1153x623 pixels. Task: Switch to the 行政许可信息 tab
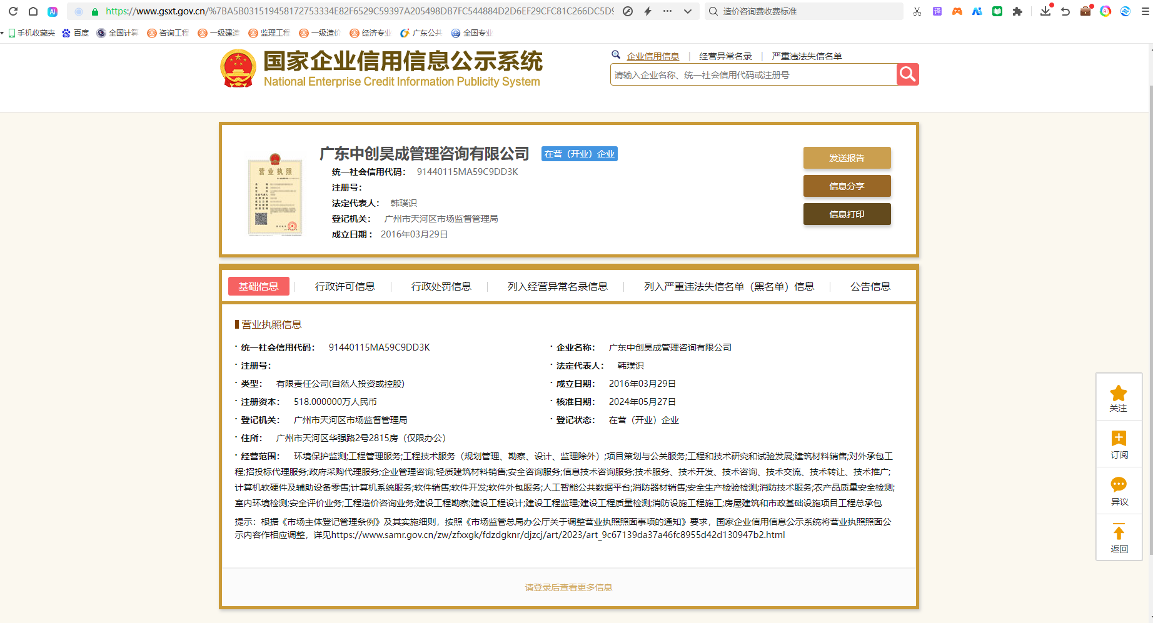[x=345, y=286]
